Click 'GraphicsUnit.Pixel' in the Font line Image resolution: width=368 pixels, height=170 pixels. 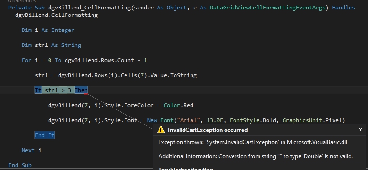(312, 120)
